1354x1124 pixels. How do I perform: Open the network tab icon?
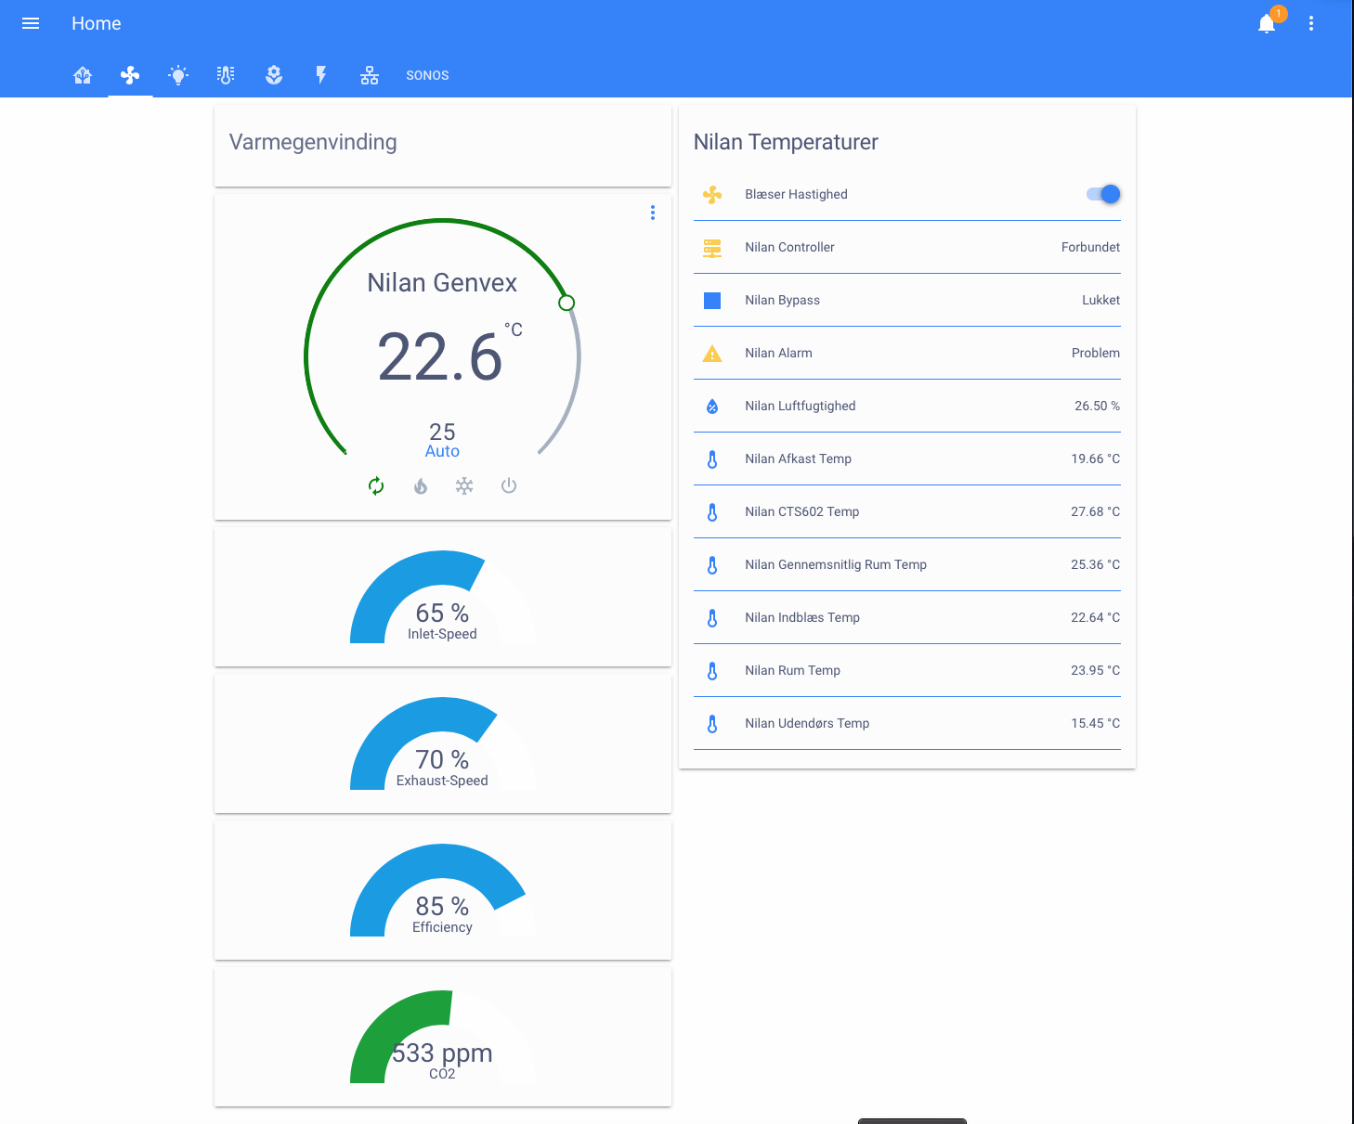coord(370,75)
